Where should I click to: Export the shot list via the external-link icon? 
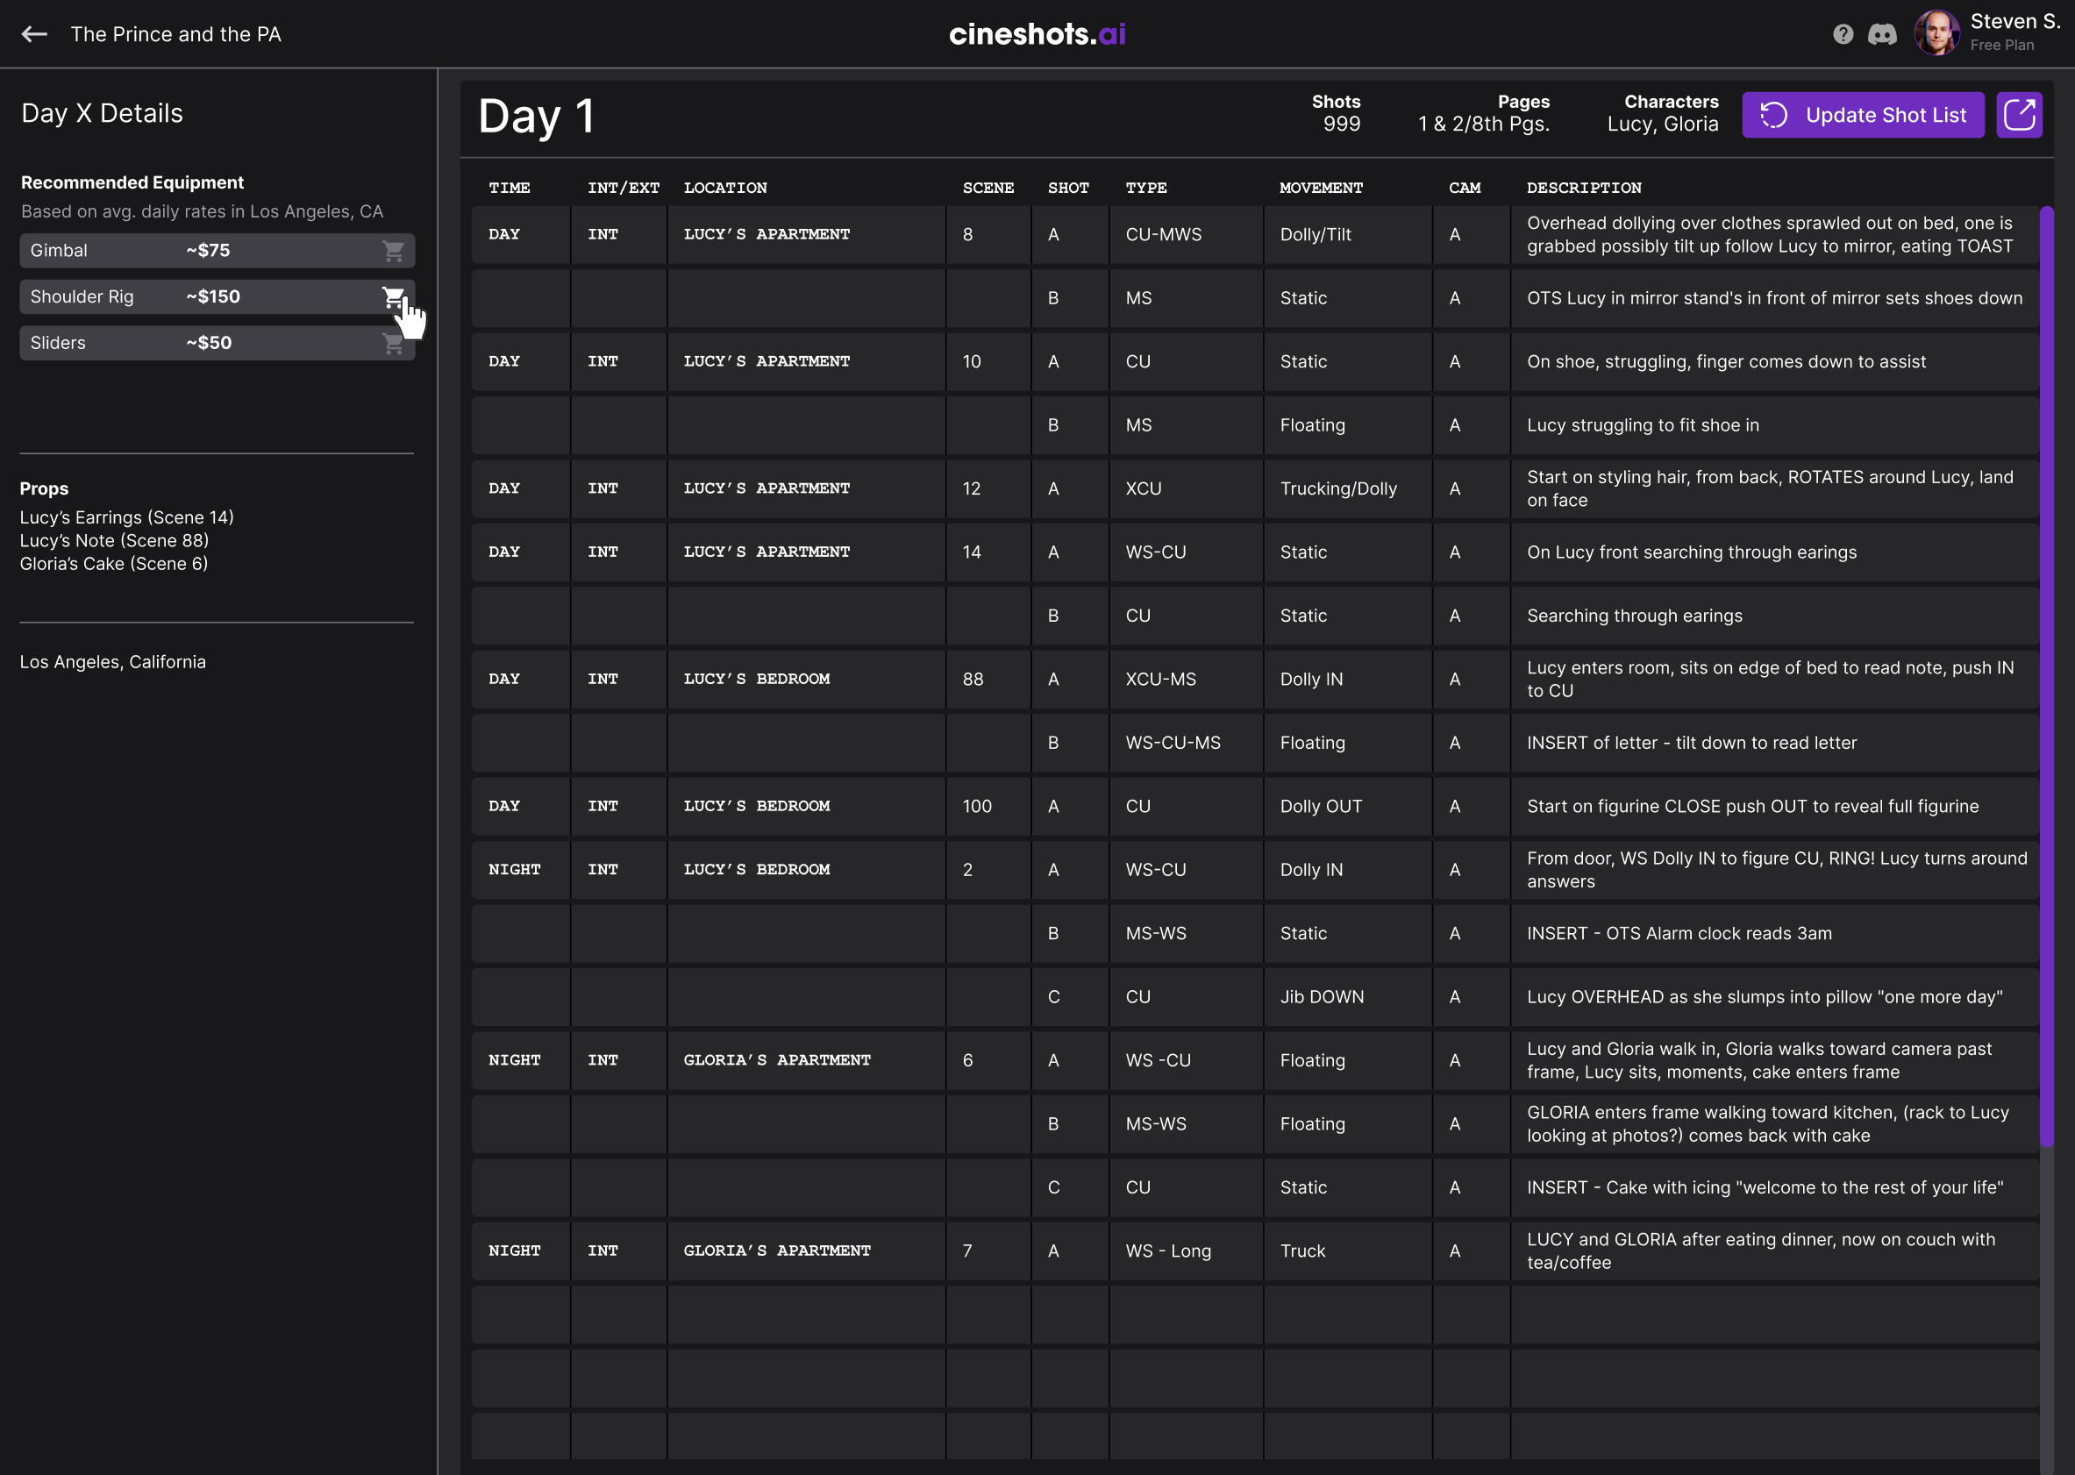[2019, 114]
